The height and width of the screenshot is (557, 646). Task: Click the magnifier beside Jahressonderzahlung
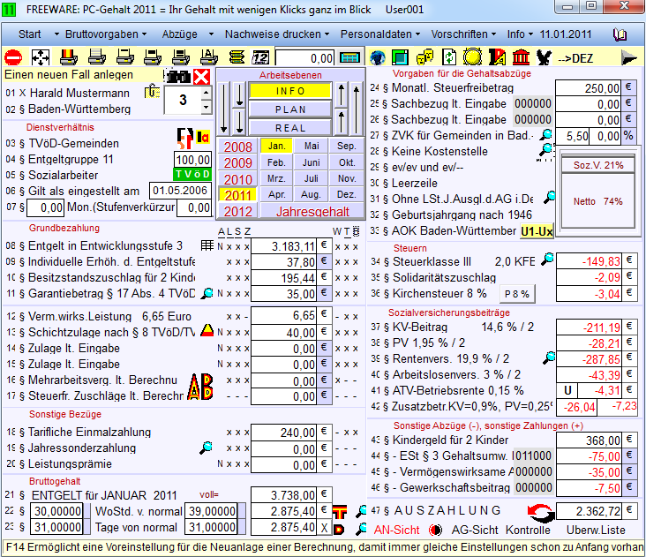(207, 448)
